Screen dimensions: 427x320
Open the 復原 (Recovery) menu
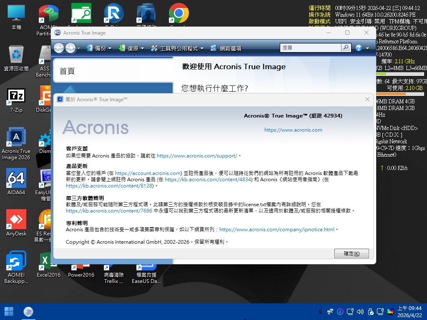click(x=131, y=48)
